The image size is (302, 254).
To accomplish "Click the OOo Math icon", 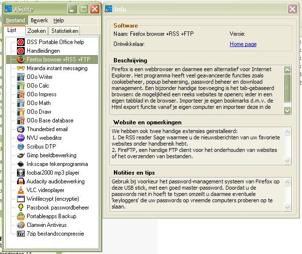I will [21, 103].
